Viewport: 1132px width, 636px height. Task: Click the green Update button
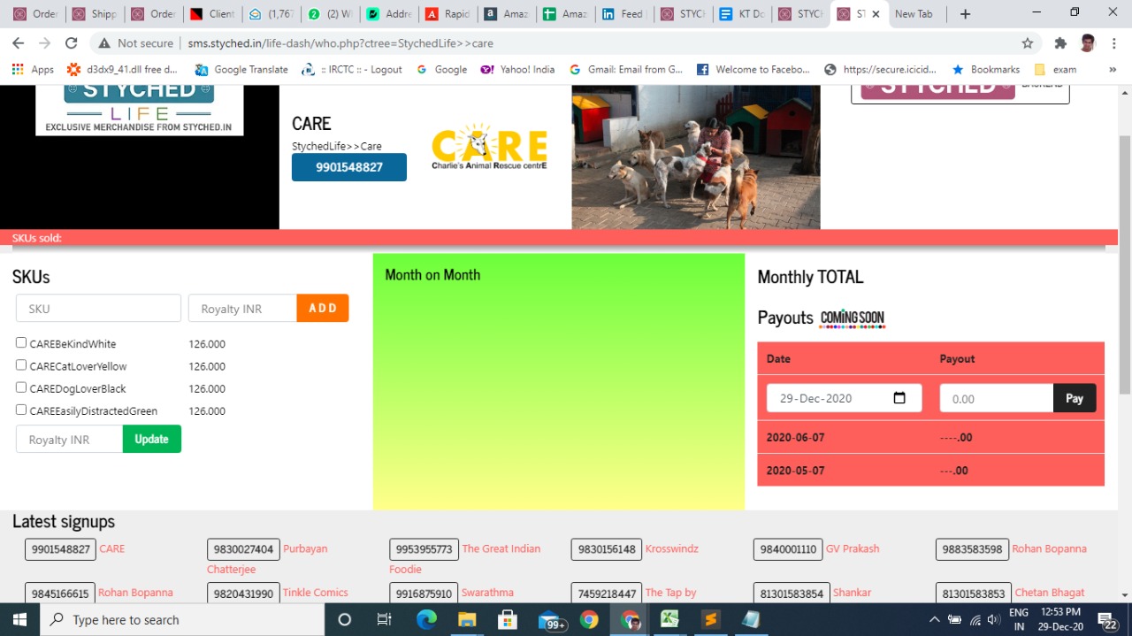152,439
